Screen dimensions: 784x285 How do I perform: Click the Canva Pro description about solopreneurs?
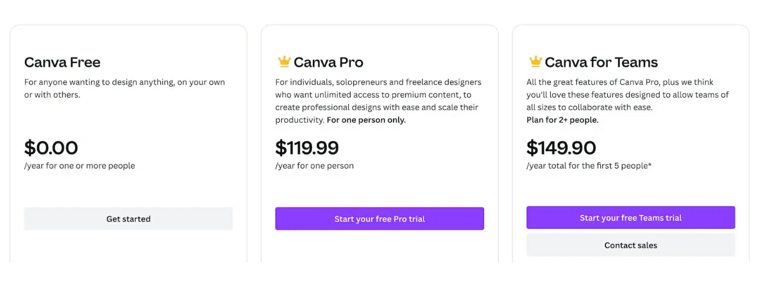coord(378,95)
